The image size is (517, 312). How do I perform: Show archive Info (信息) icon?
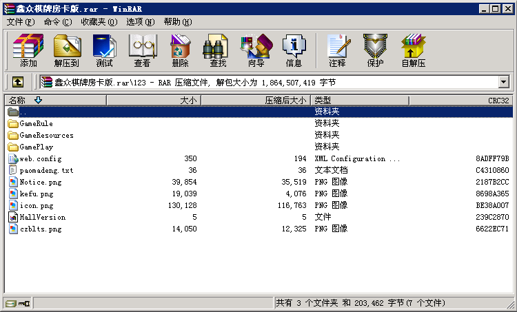pos(294,50)
